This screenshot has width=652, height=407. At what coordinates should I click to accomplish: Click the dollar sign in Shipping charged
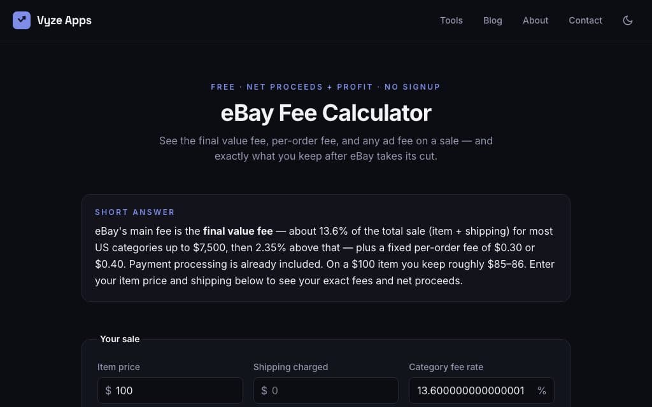(x=264, y=390)
